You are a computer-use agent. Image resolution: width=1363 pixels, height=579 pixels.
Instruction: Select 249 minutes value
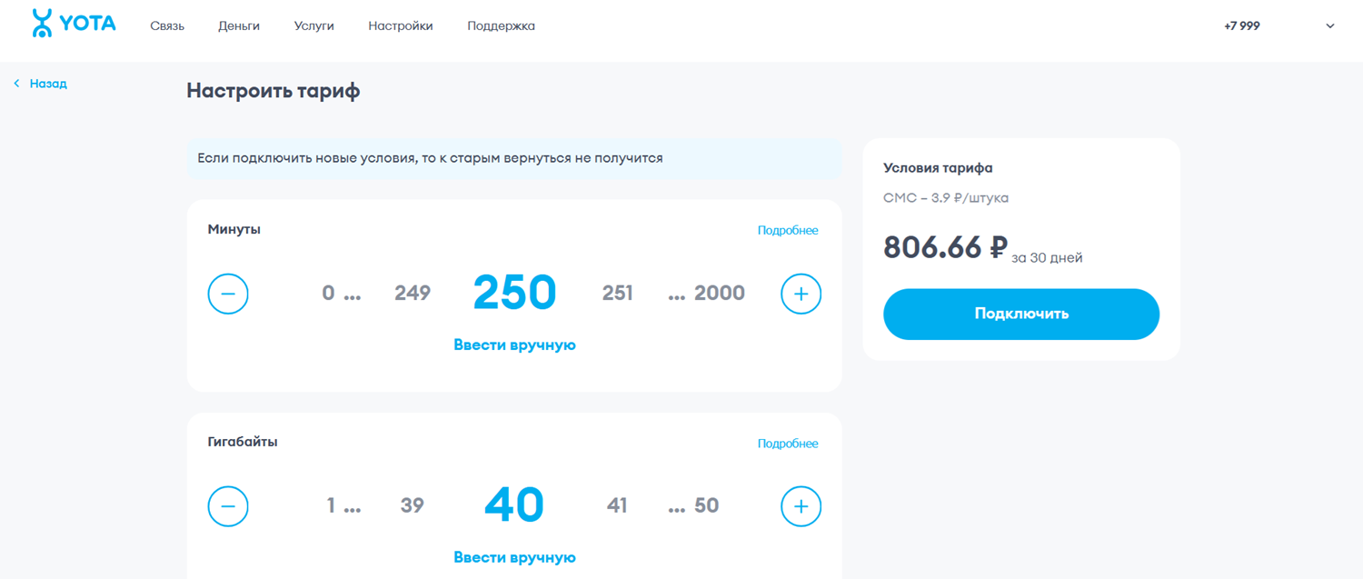tap(413, 294)
